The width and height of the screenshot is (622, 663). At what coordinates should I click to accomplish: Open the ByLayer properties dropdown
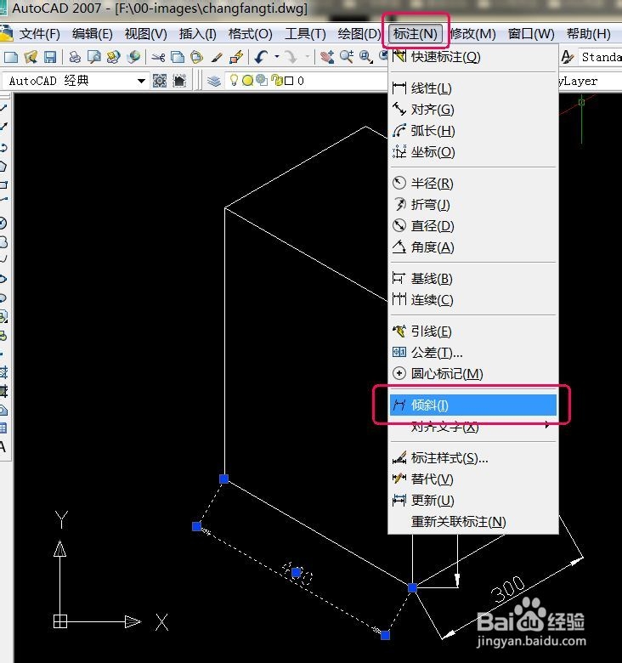590,81
